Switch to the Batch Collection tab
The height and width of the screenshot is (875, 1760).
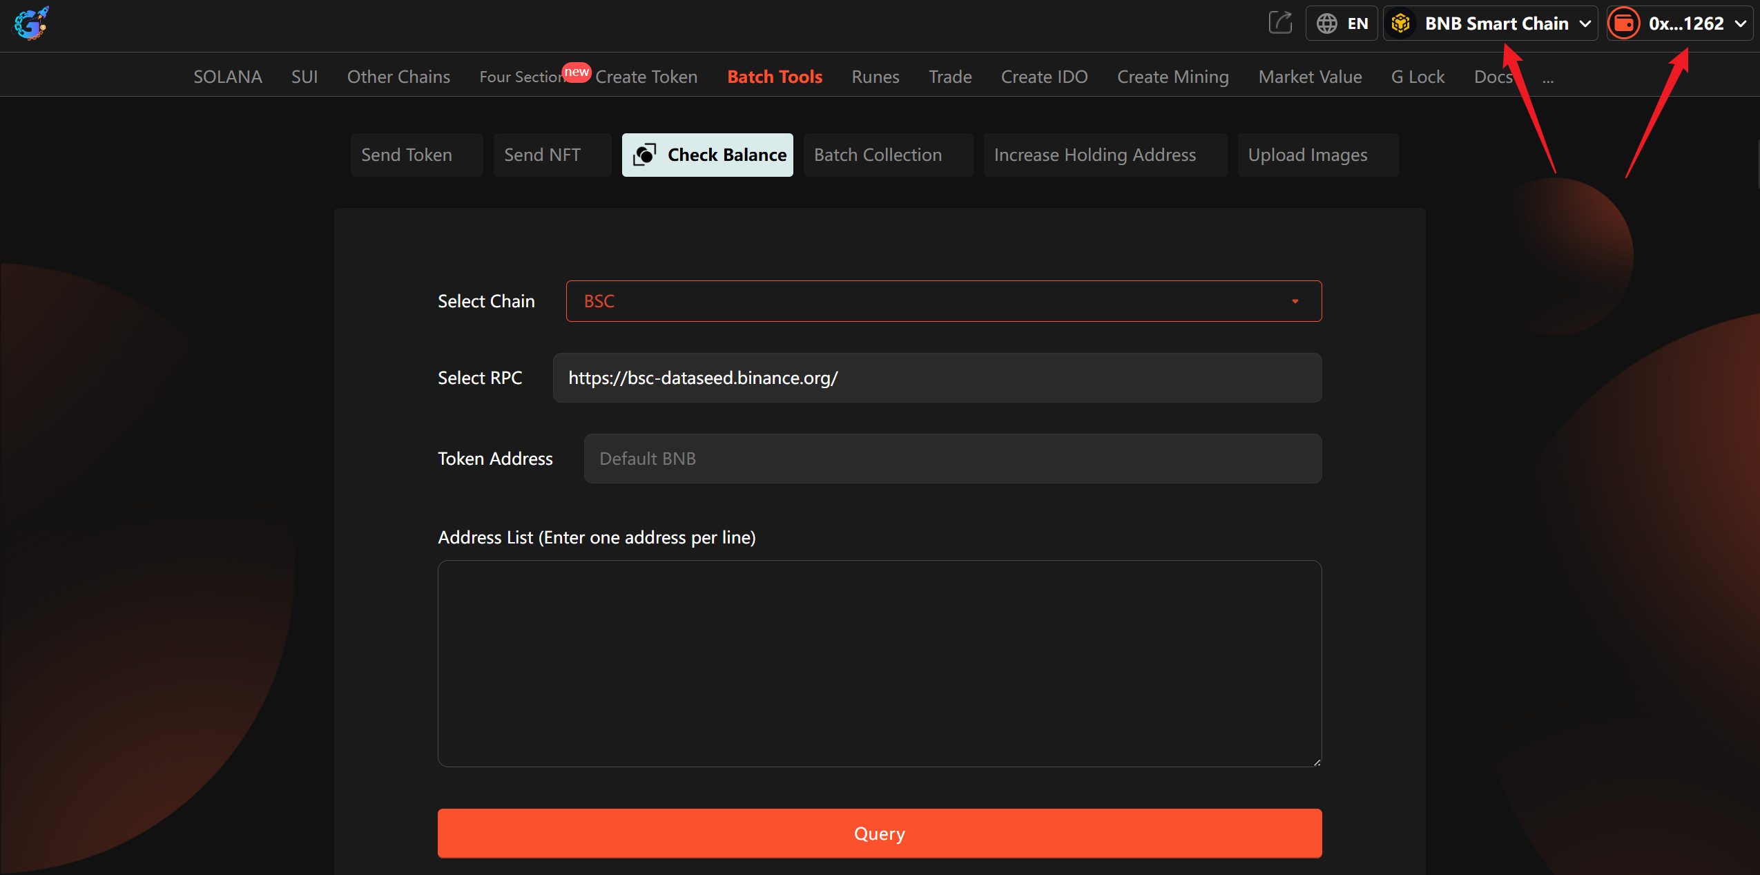(878, 155)
